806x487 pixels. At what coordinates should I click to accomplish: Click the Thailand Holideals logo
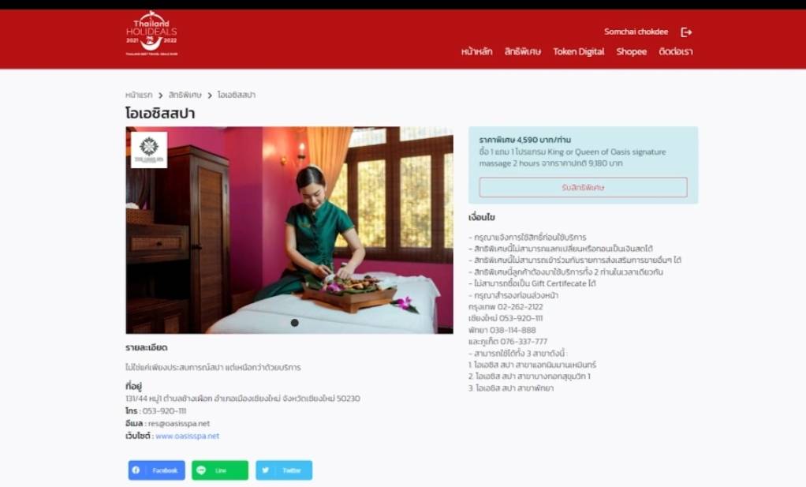(x=151, y=33)
